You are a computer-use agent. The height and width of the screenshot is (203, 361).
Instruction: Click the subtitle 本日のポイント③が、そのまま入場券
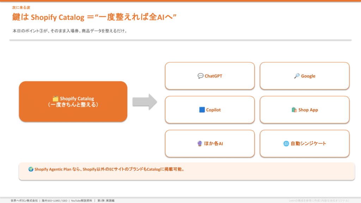click(70, 31)
